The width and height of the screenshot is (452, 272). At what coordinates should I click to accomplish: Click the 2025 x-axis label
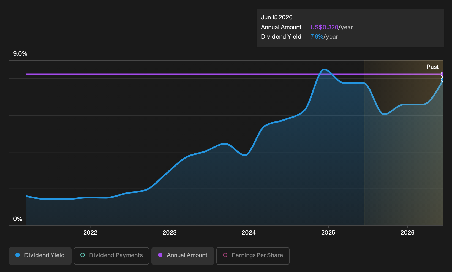[328, 233]
